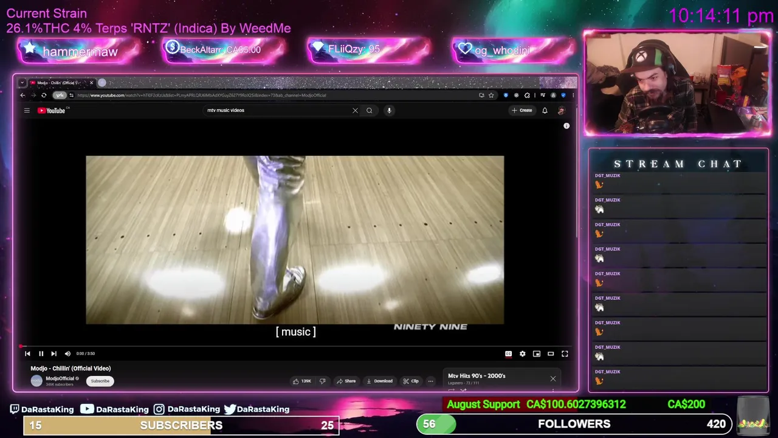
Task: Toggle the VPN badge in address bar
Action: [59, 95]
